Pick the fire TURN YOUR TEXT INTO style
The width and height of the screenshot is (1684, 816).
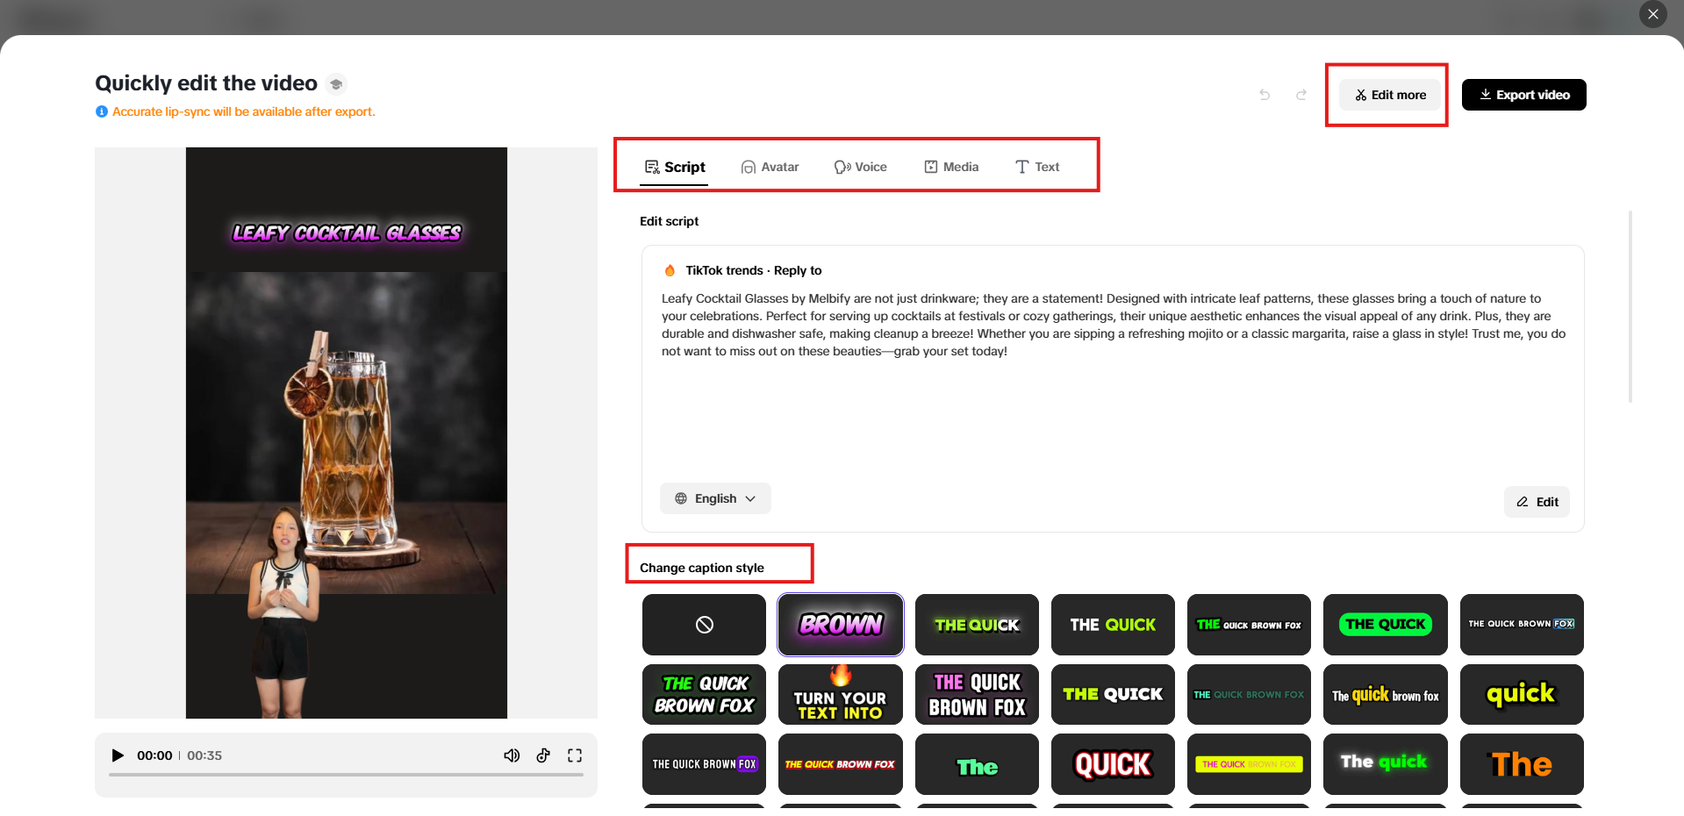[x=841, y=694]
